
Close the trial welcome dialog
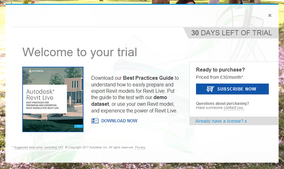click(270, 15)
